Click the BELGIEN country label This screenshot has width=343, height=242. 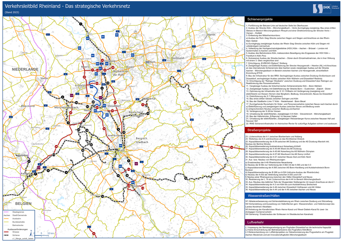point(23,203)
